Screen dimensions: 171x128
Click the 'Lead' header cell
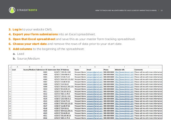17,70
